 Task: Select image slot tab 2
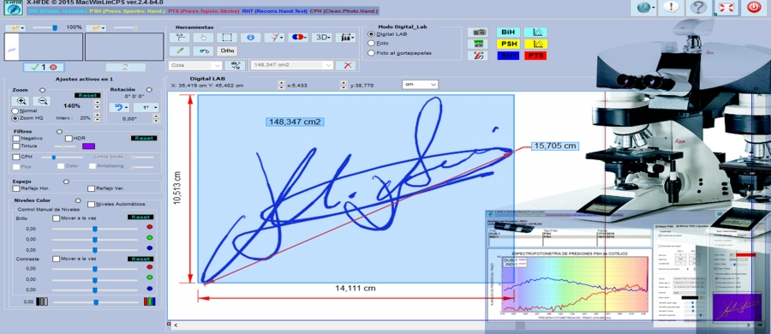click(x=125, y=68)
